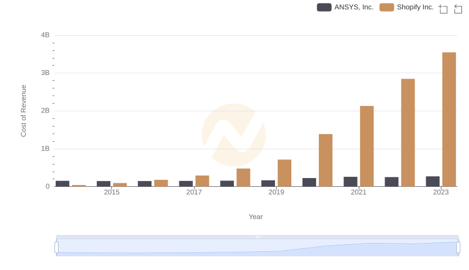The image size is (469, 270).
Task: Click the Shopify bar for 2017
Action: [x=202, y=181]
